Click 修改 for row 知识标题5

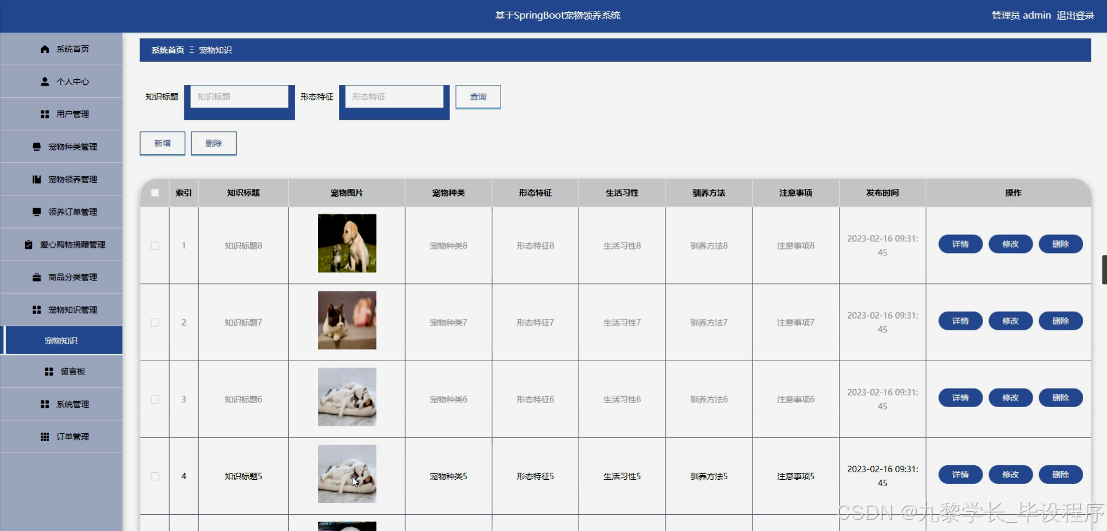pos(1010,475)
